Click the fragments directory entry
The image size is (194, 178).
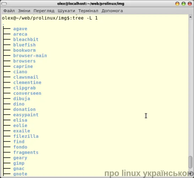pyautogui.click(x=26, y=152)
